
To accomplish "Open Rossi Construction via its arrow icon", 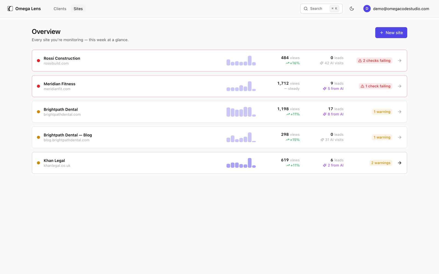I will tap(399, 61).
